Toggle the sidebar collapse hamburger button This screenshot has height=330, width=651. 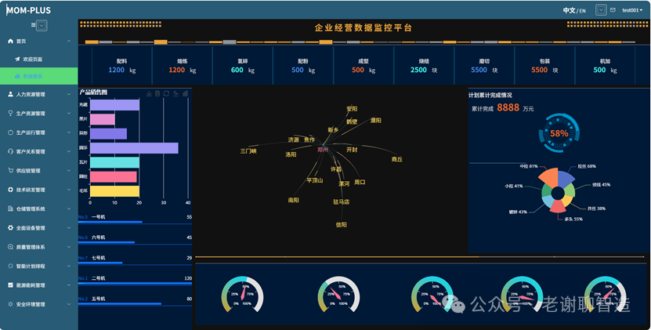[x=38, y=25]
